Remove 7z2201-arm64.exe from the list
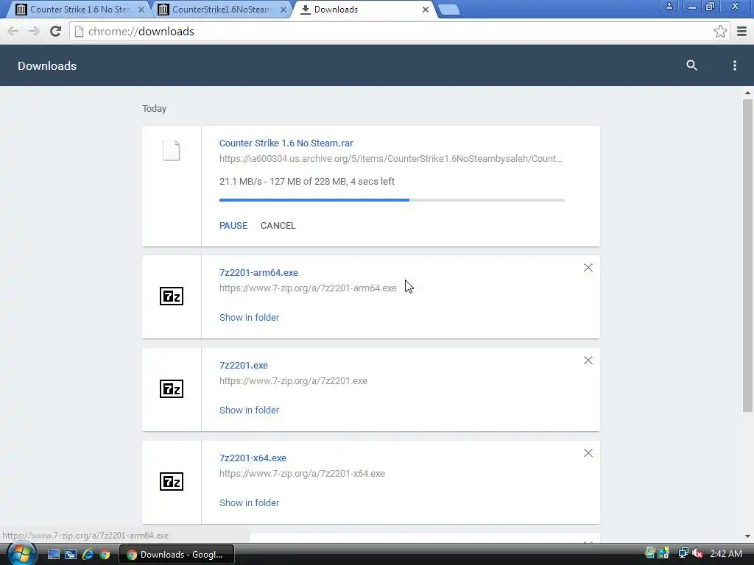The image size is (754, 565). 588,268
